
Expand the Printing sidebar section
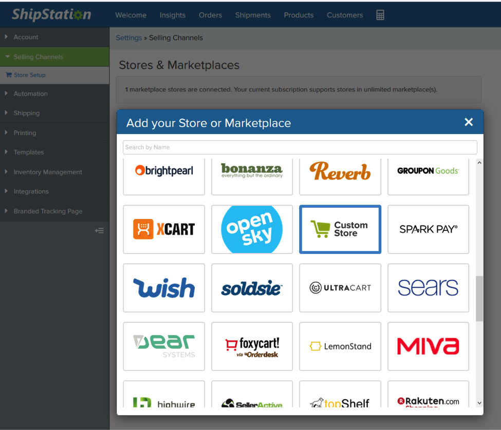[54, 133]
